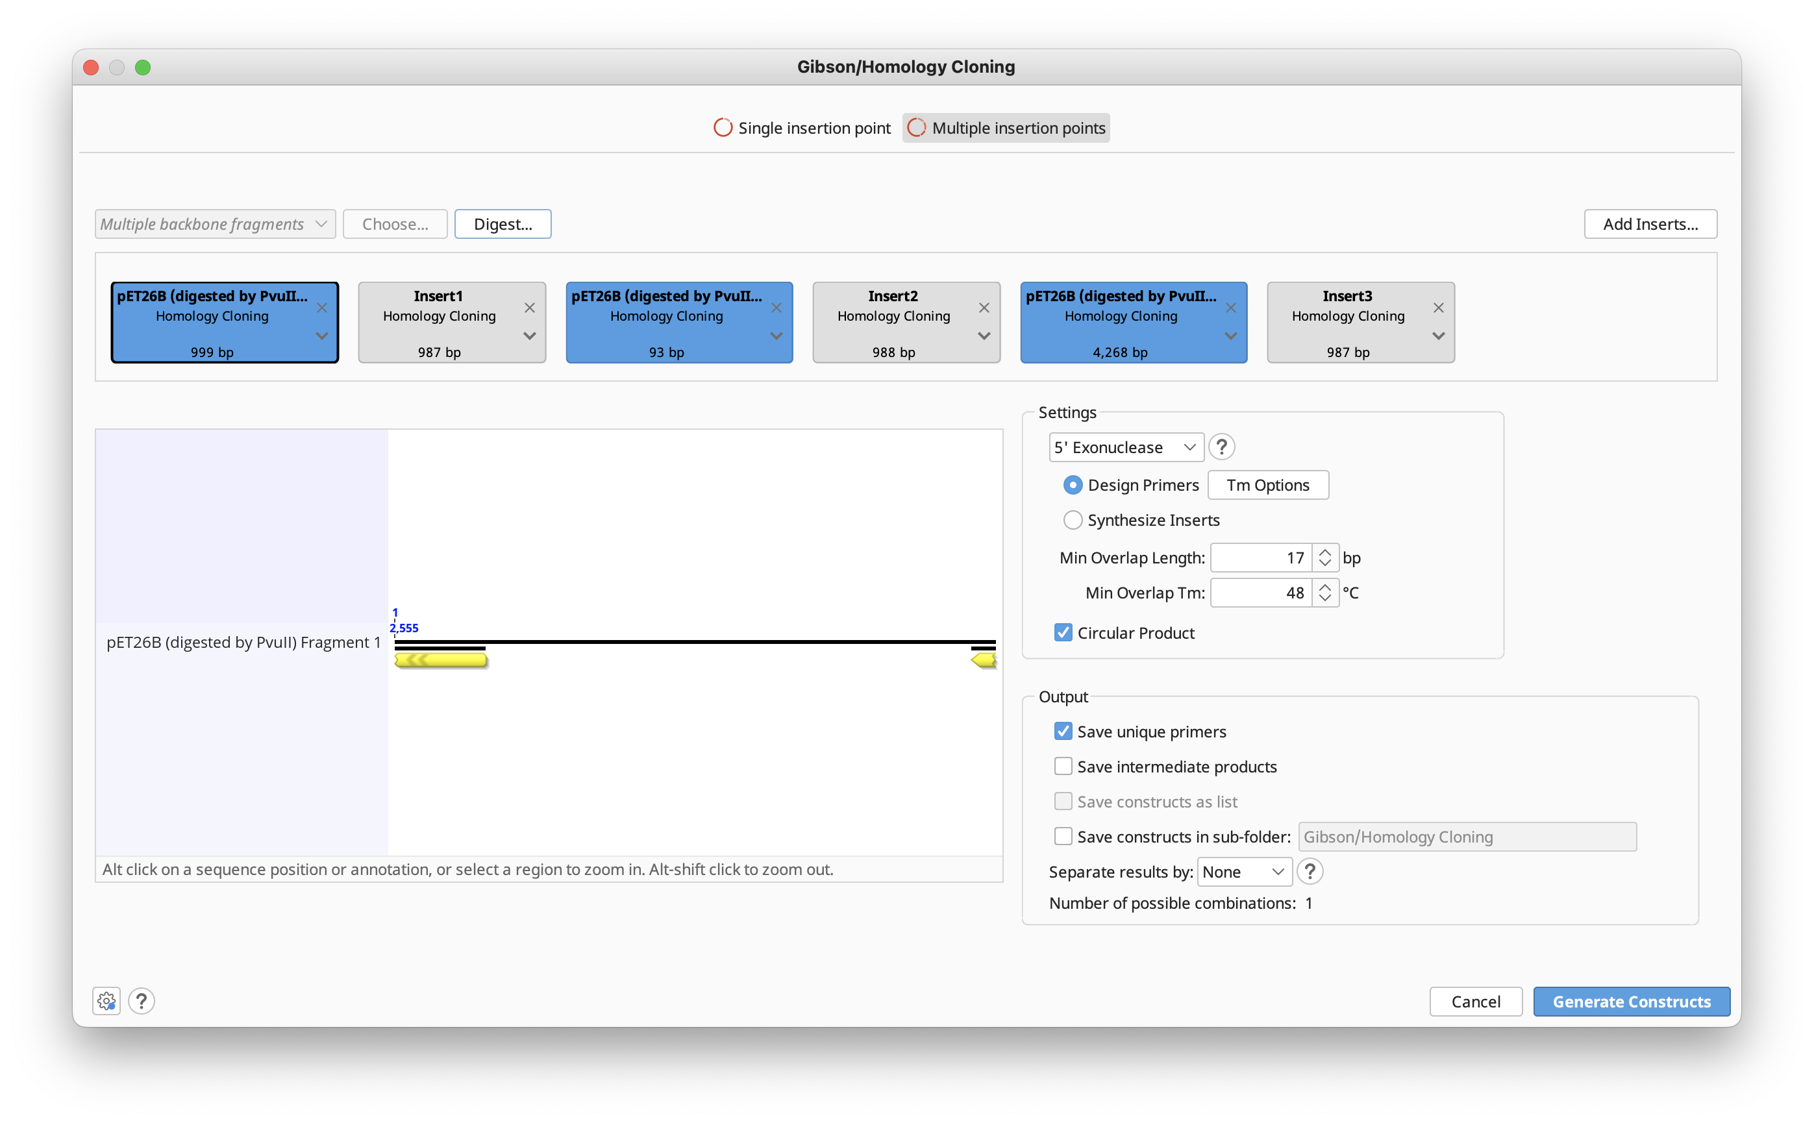This screenshot has width=1814, height=1123.
Task: Click the green zoom window button
Action: [x=143, y=67]
